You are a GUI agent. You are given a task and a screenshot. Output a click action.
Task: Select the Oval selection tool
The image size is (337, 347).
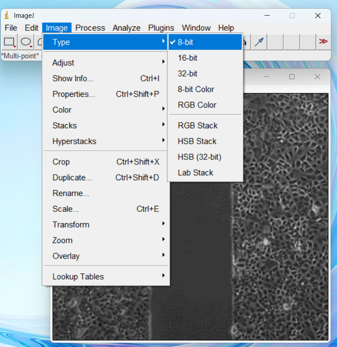(x=26, y=42)
